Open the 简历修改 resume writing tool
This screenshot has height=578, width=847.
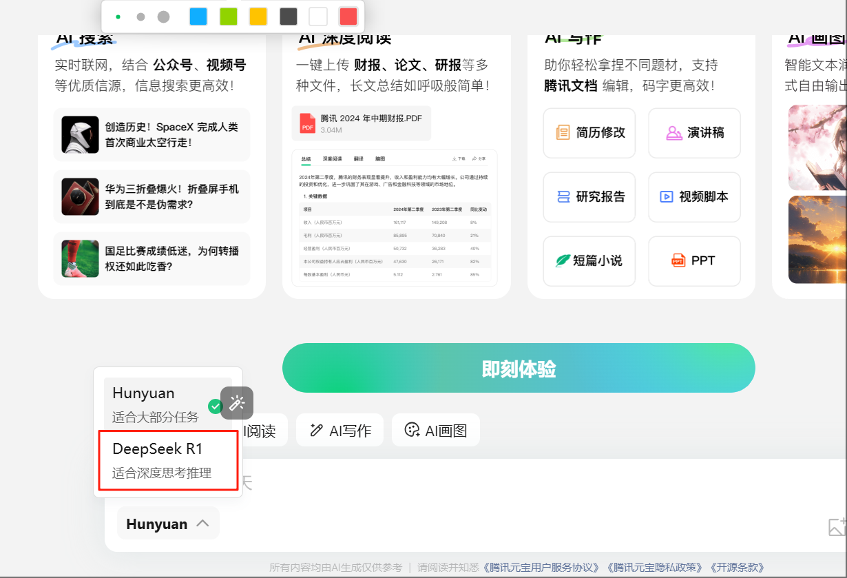pos(590,133)
